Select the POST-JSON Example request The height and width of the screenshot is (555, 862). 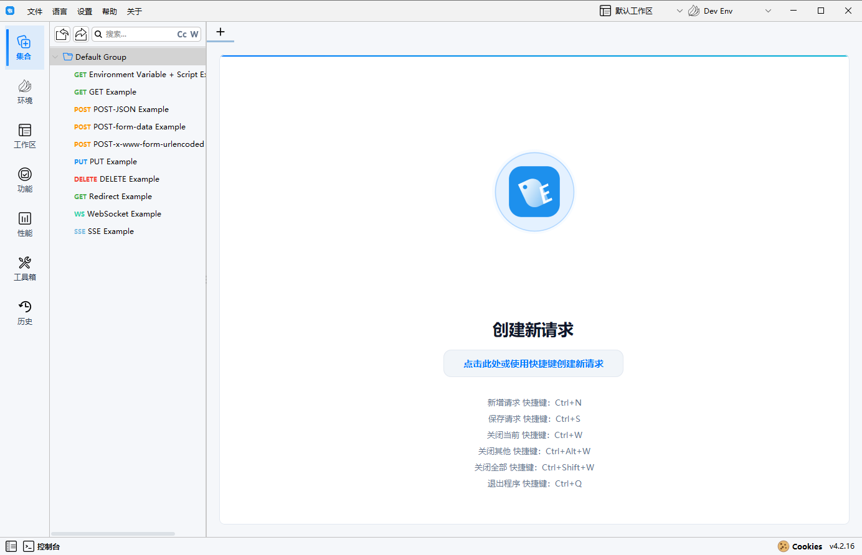click(130, 109)
